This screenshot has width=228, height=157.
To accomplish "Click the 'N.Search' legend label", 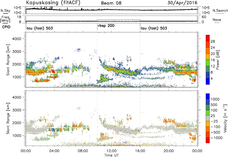I will (x=220, y=10).
